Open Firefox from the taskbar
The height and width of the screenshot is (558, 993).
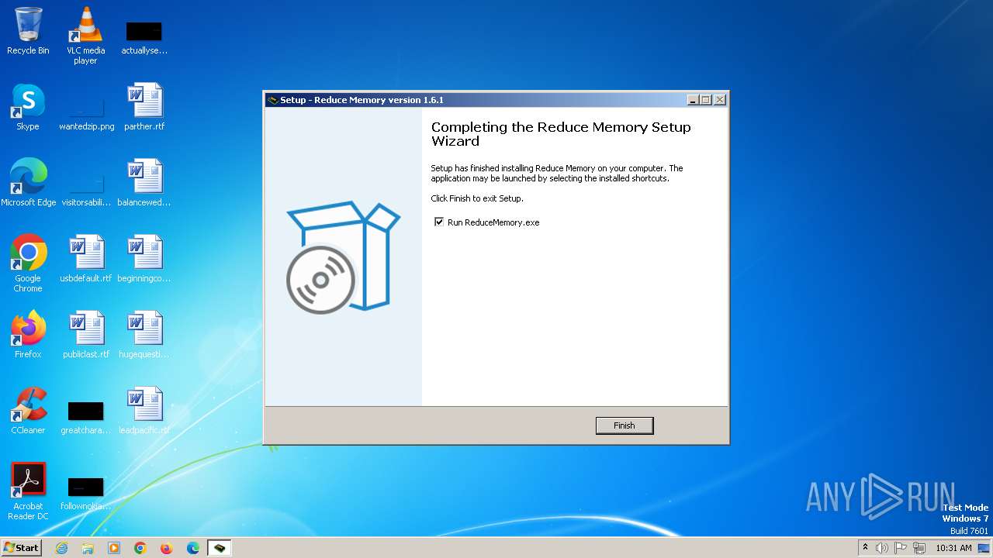coord(167,548)
